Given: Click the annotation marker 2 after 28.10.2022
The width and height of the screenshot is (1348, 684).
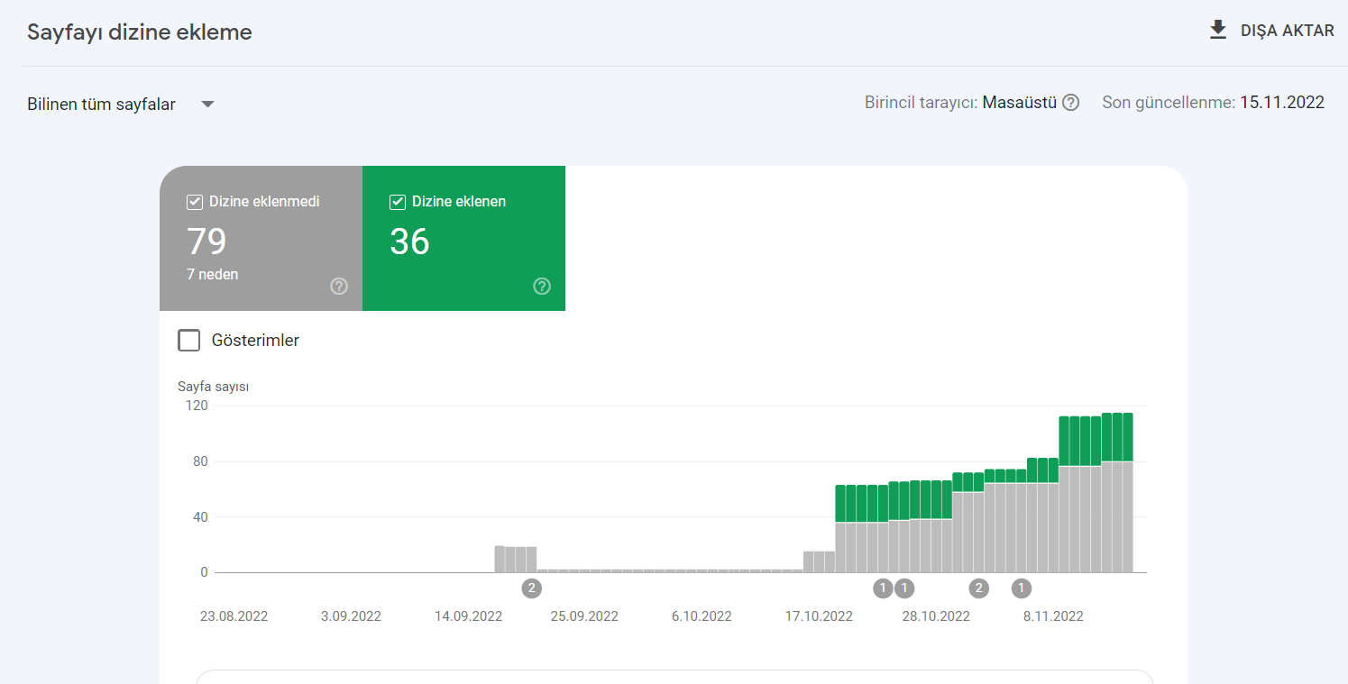Looking at the screenshot, I should pyautogui.click(x=978, y=588).
